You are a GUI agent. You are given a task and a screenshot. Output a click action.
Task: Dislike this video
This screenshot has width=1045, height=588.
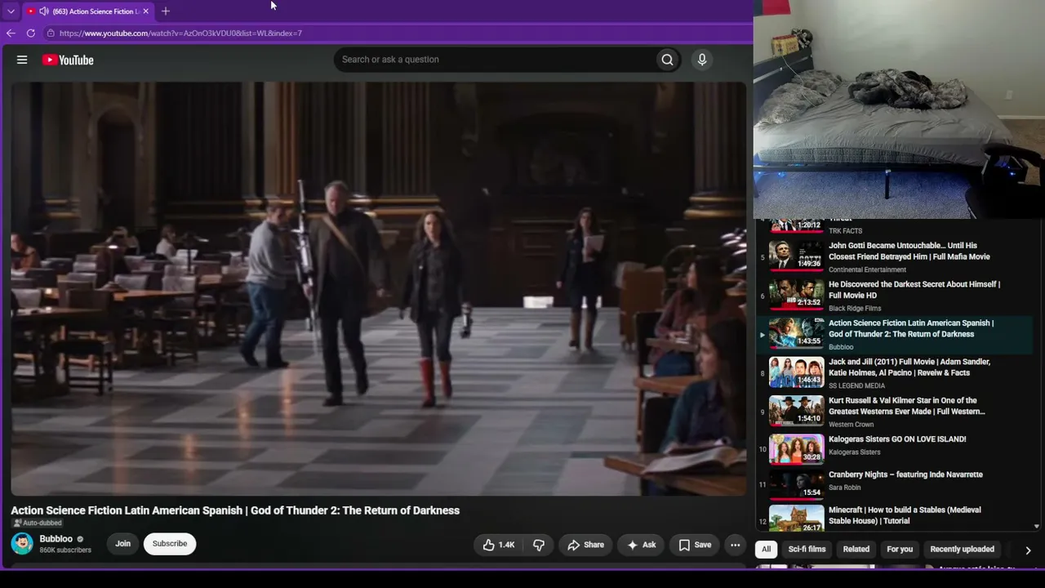pyautogui.click(x=539, y=545)
